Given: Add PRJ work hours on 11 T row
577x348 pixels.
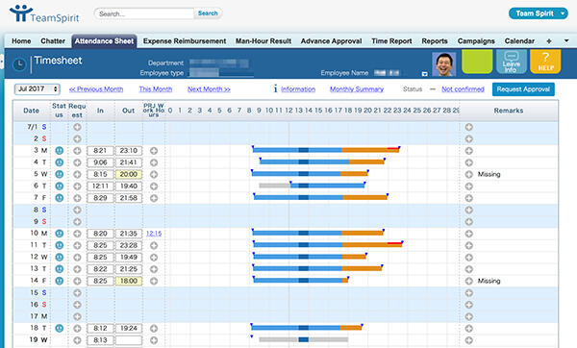Looking at the screenshot, I should (154, 245).
